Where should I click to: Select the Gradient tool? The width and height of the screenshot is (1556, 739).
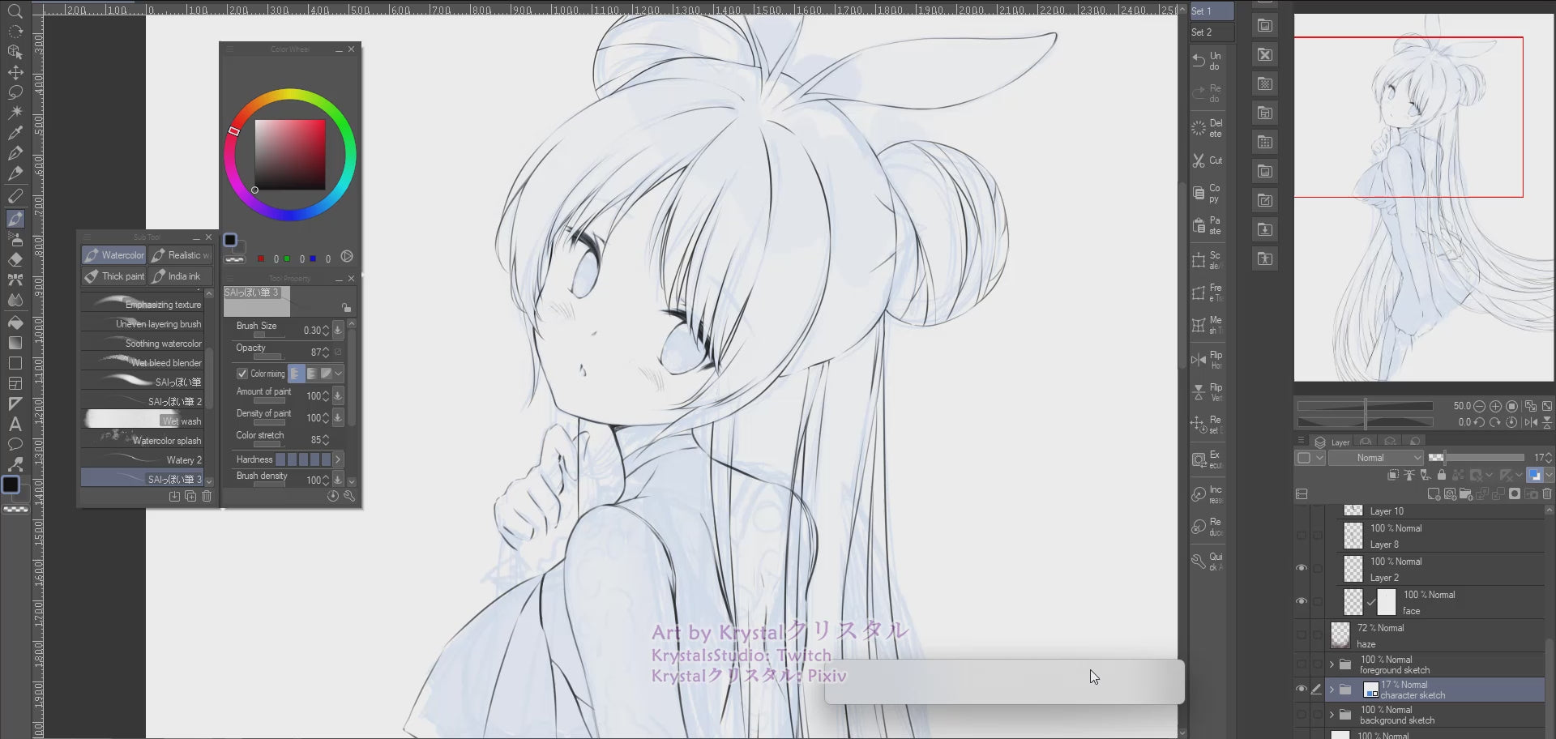pyautogui.click(x=15, y=343)
